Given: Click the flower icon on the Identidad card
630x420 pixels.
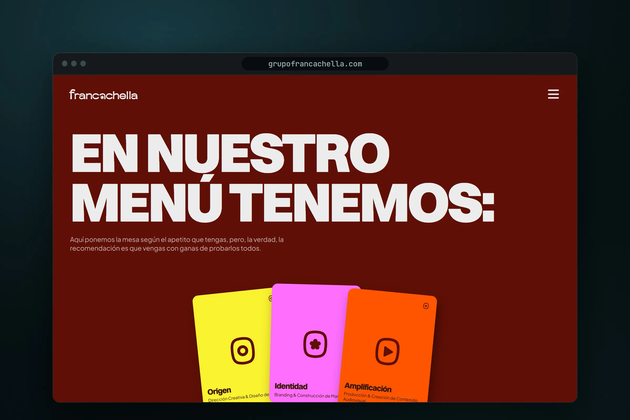Looking at the screenshot, I should tap(315, 344).
